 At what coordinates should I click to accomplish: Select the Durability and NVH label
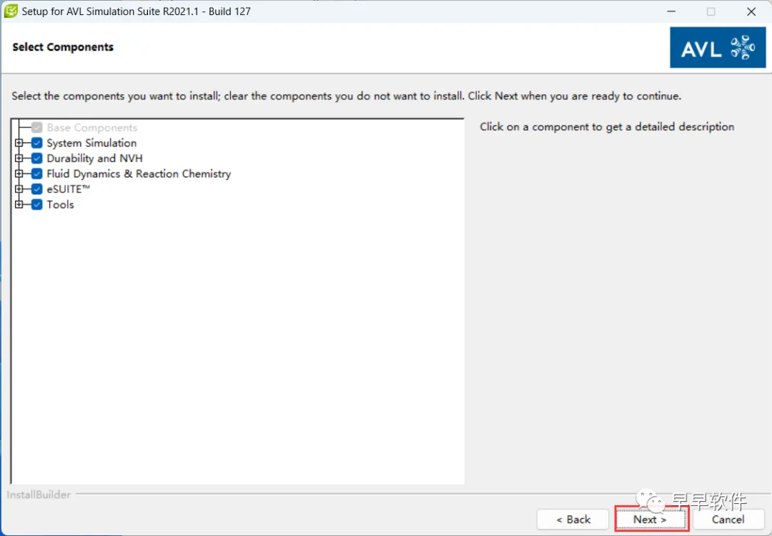(94, 159)
